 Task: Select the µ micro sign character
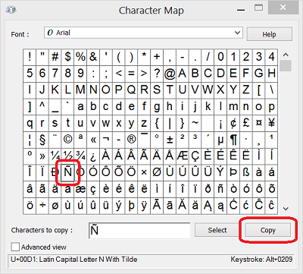(220, 140)
